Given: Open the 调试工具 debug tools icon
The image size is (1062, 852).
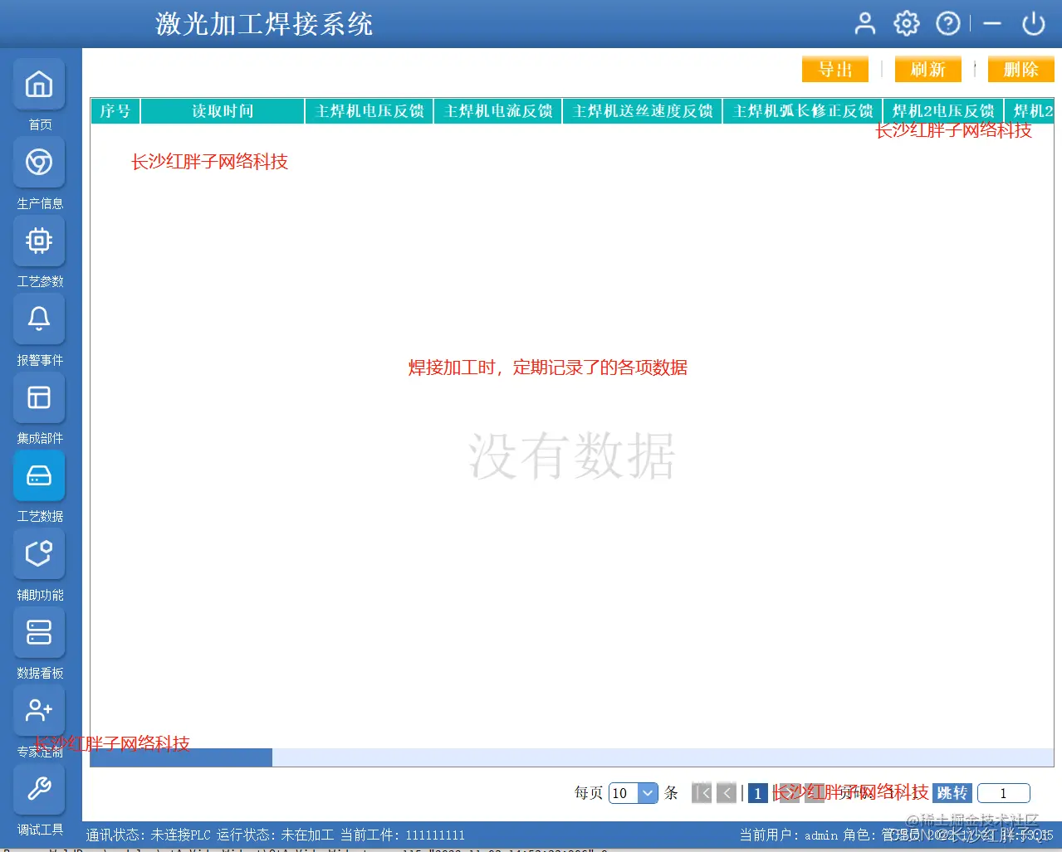Looking at the screenshot, I should click(38, 789).
